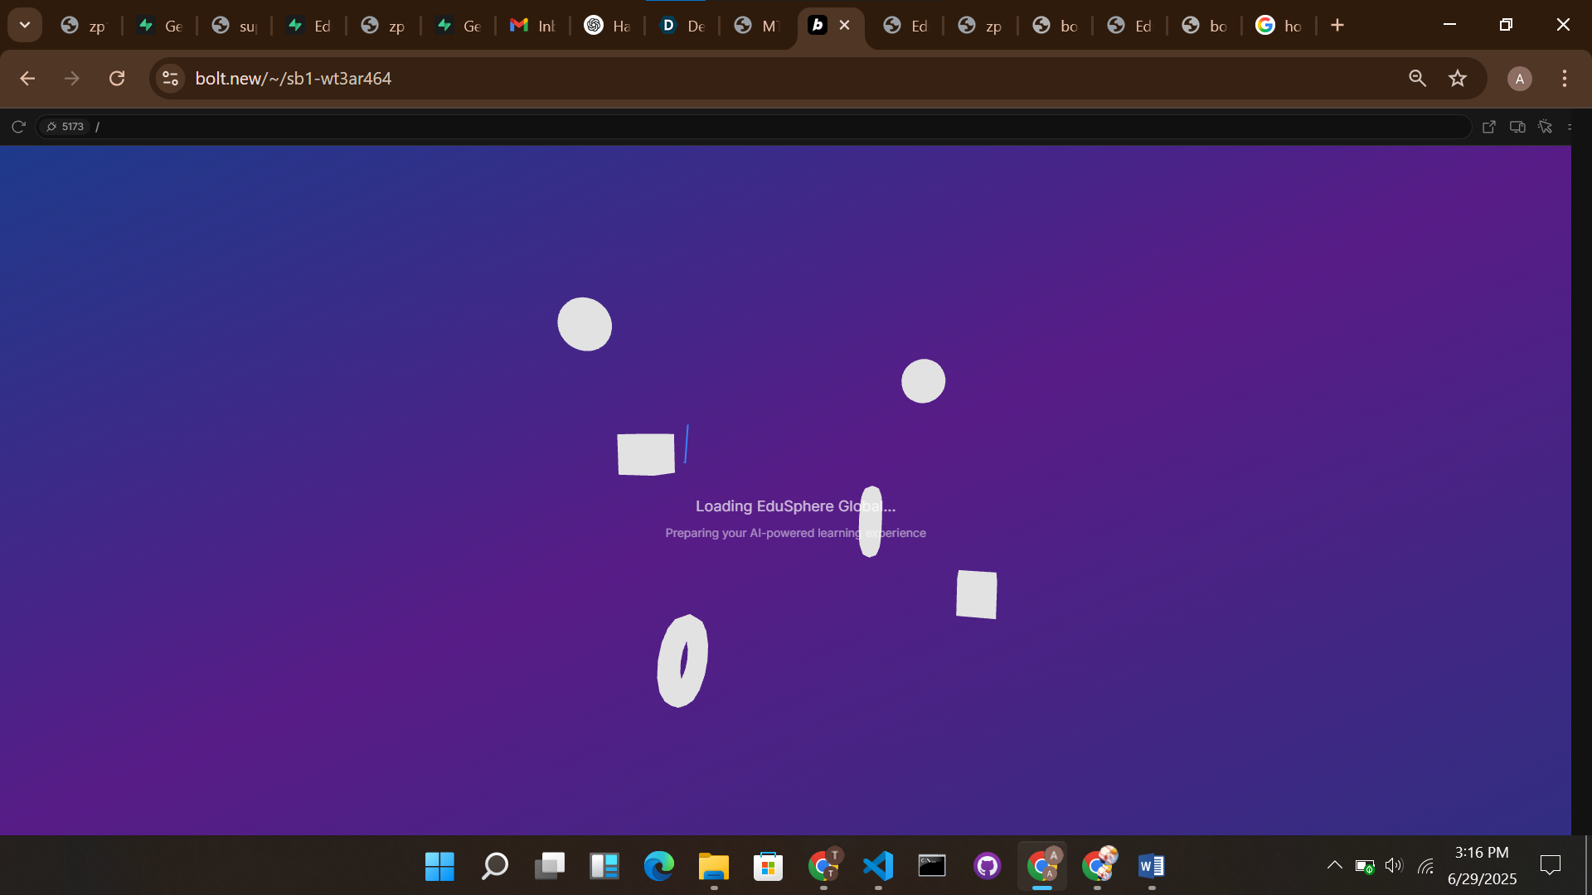Open GitHub Desktop from taskbar
The width and height of the screenshot is (1592, 895).
click(x=987, y=867)
